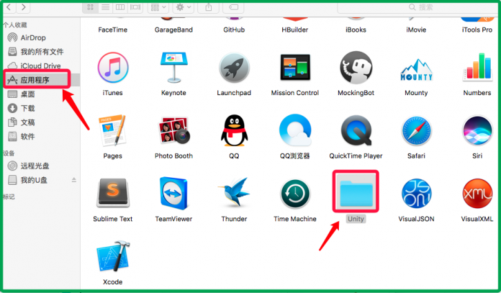The height and width of the screenshot is (293, 501).
Task: Select the MockingBot app icon
Action: 355,68
